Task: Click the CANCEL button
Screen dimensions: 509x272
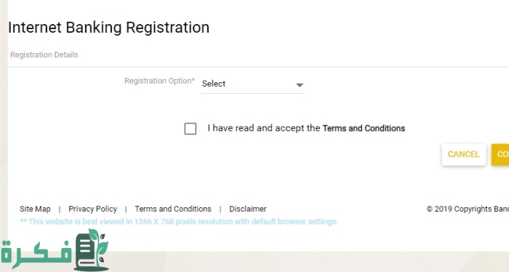Action: 464,154
